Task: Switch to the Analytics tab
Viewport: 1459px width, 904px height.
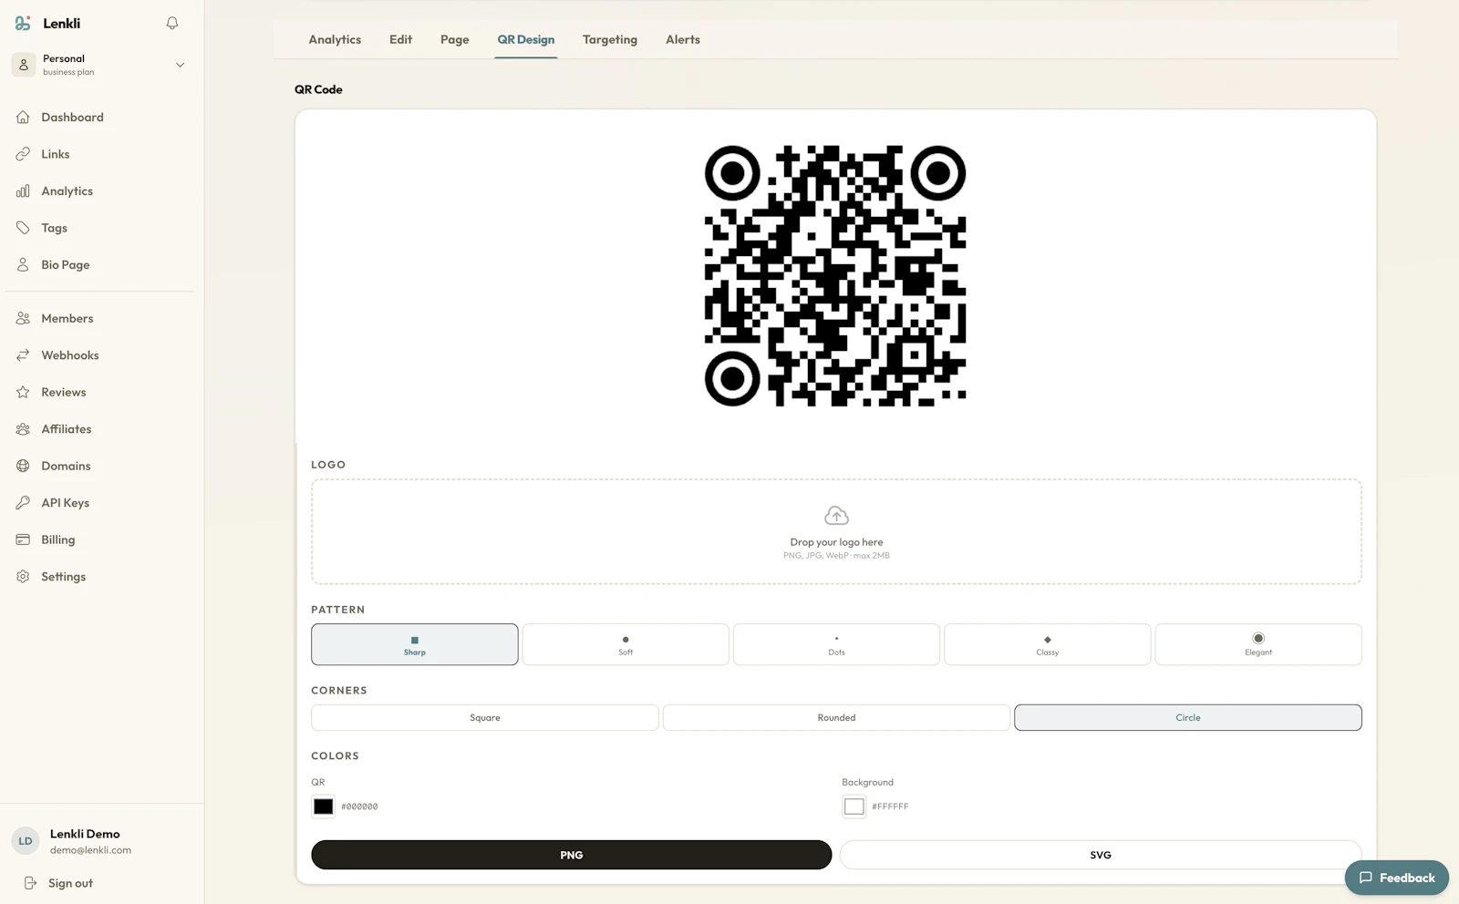Action: pyautogui.click(x=335, y=39)
